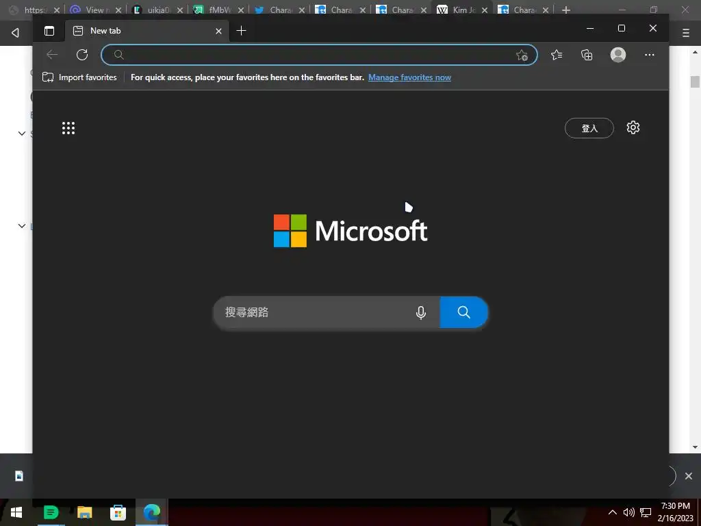Click the Edge back arrow button
The width and height of the screenshot is (701, 526).
tap(52, 55)
